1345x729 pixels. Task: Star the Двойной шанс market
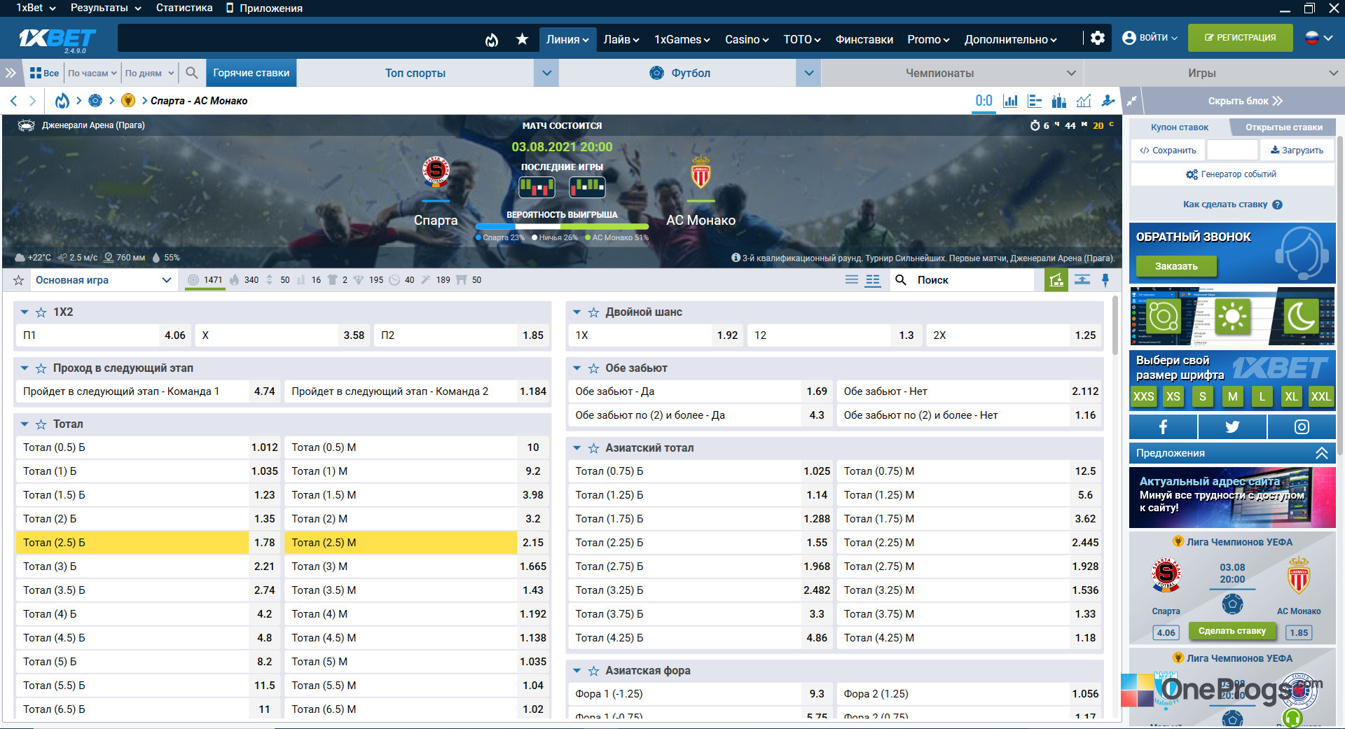pos(593,312)
